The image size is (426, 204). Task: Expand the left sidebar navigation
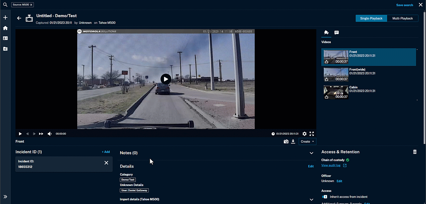(x=5, y=197)
